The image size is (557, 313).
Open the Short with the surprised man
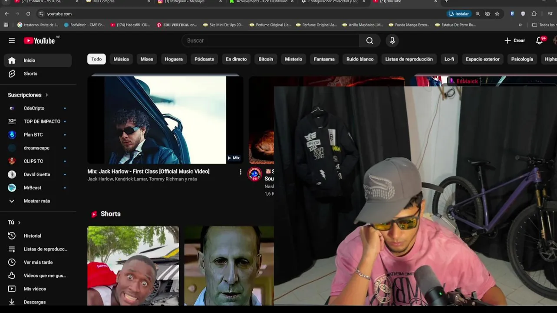tap(133, 266)
